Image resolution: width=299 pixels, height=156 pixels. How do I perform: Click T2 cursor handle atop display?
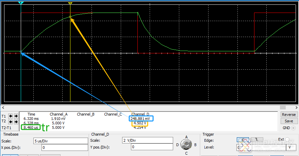click(70, 3)
